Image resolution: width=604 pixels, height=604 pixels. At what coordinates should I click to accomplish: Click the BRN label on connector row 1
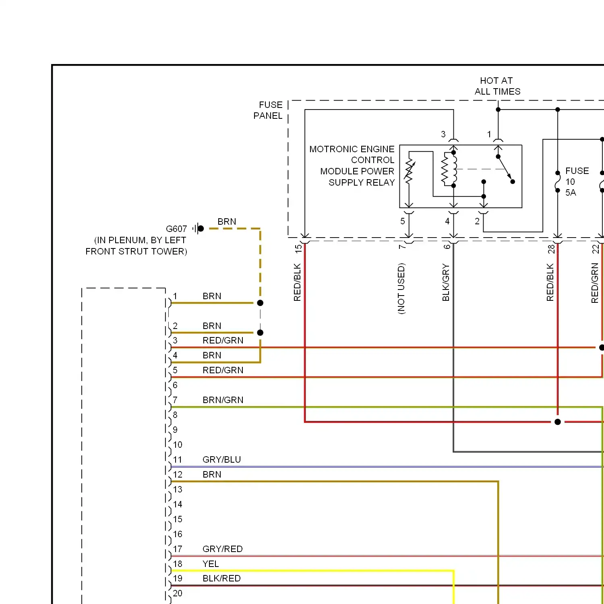(x=212, y=296)
